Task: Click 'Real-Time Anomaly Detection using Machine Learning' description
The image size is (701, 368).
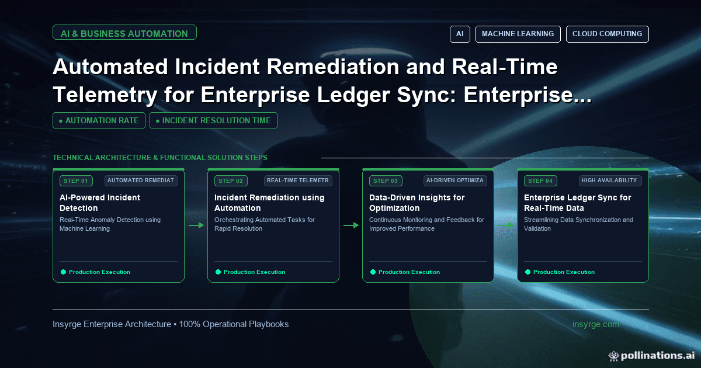Action: [x=110, y=224]
